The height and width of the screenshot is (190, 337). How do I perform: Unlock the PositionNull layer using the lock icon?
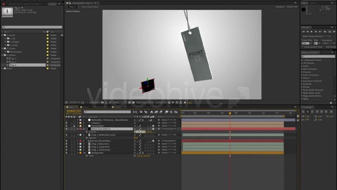pos(74,126)
